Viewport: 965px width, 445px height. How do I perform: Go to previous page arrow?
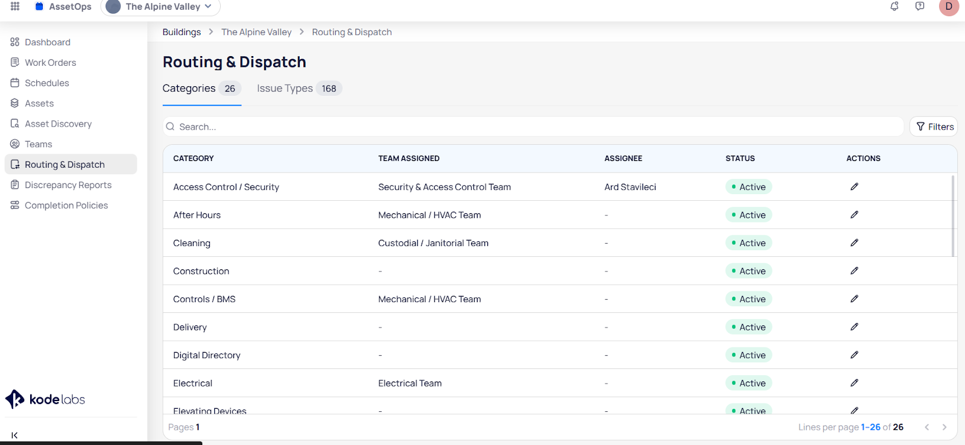(927, 427)
